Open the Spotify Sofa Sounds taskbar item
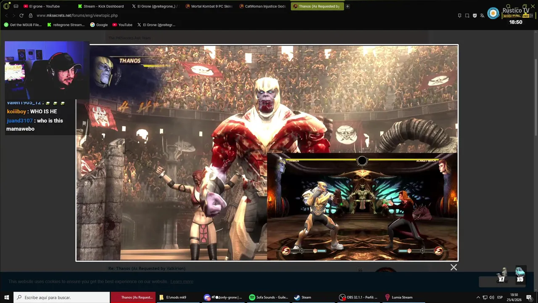538x303 pixels. tap(269, 298)
